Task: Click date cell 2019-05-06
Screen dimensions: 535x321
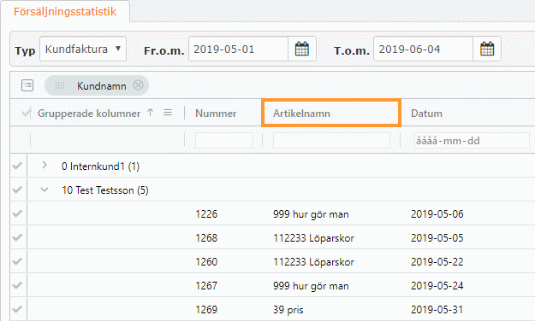Action: 437,213
